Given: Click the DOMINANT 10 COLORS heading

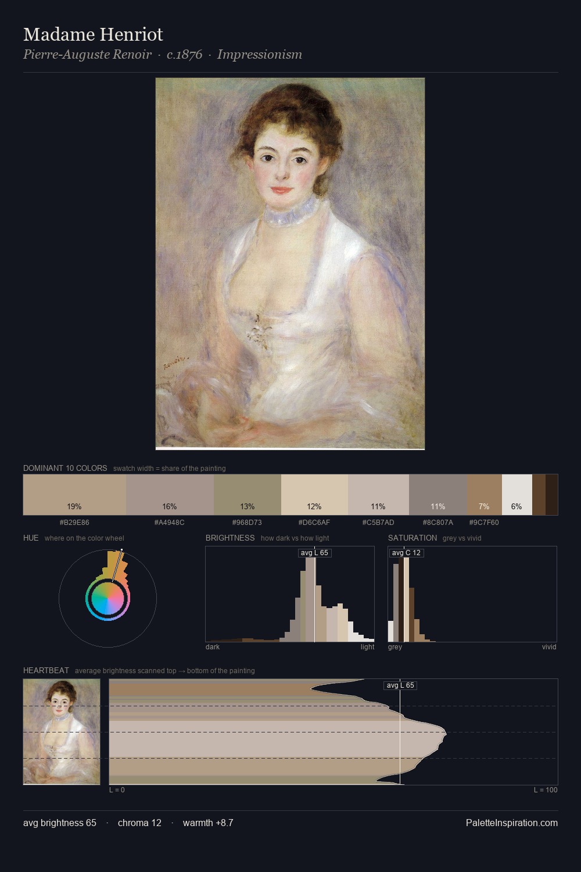Looking at the screenshot, I should pyautogui.click(x=65, y=468).
